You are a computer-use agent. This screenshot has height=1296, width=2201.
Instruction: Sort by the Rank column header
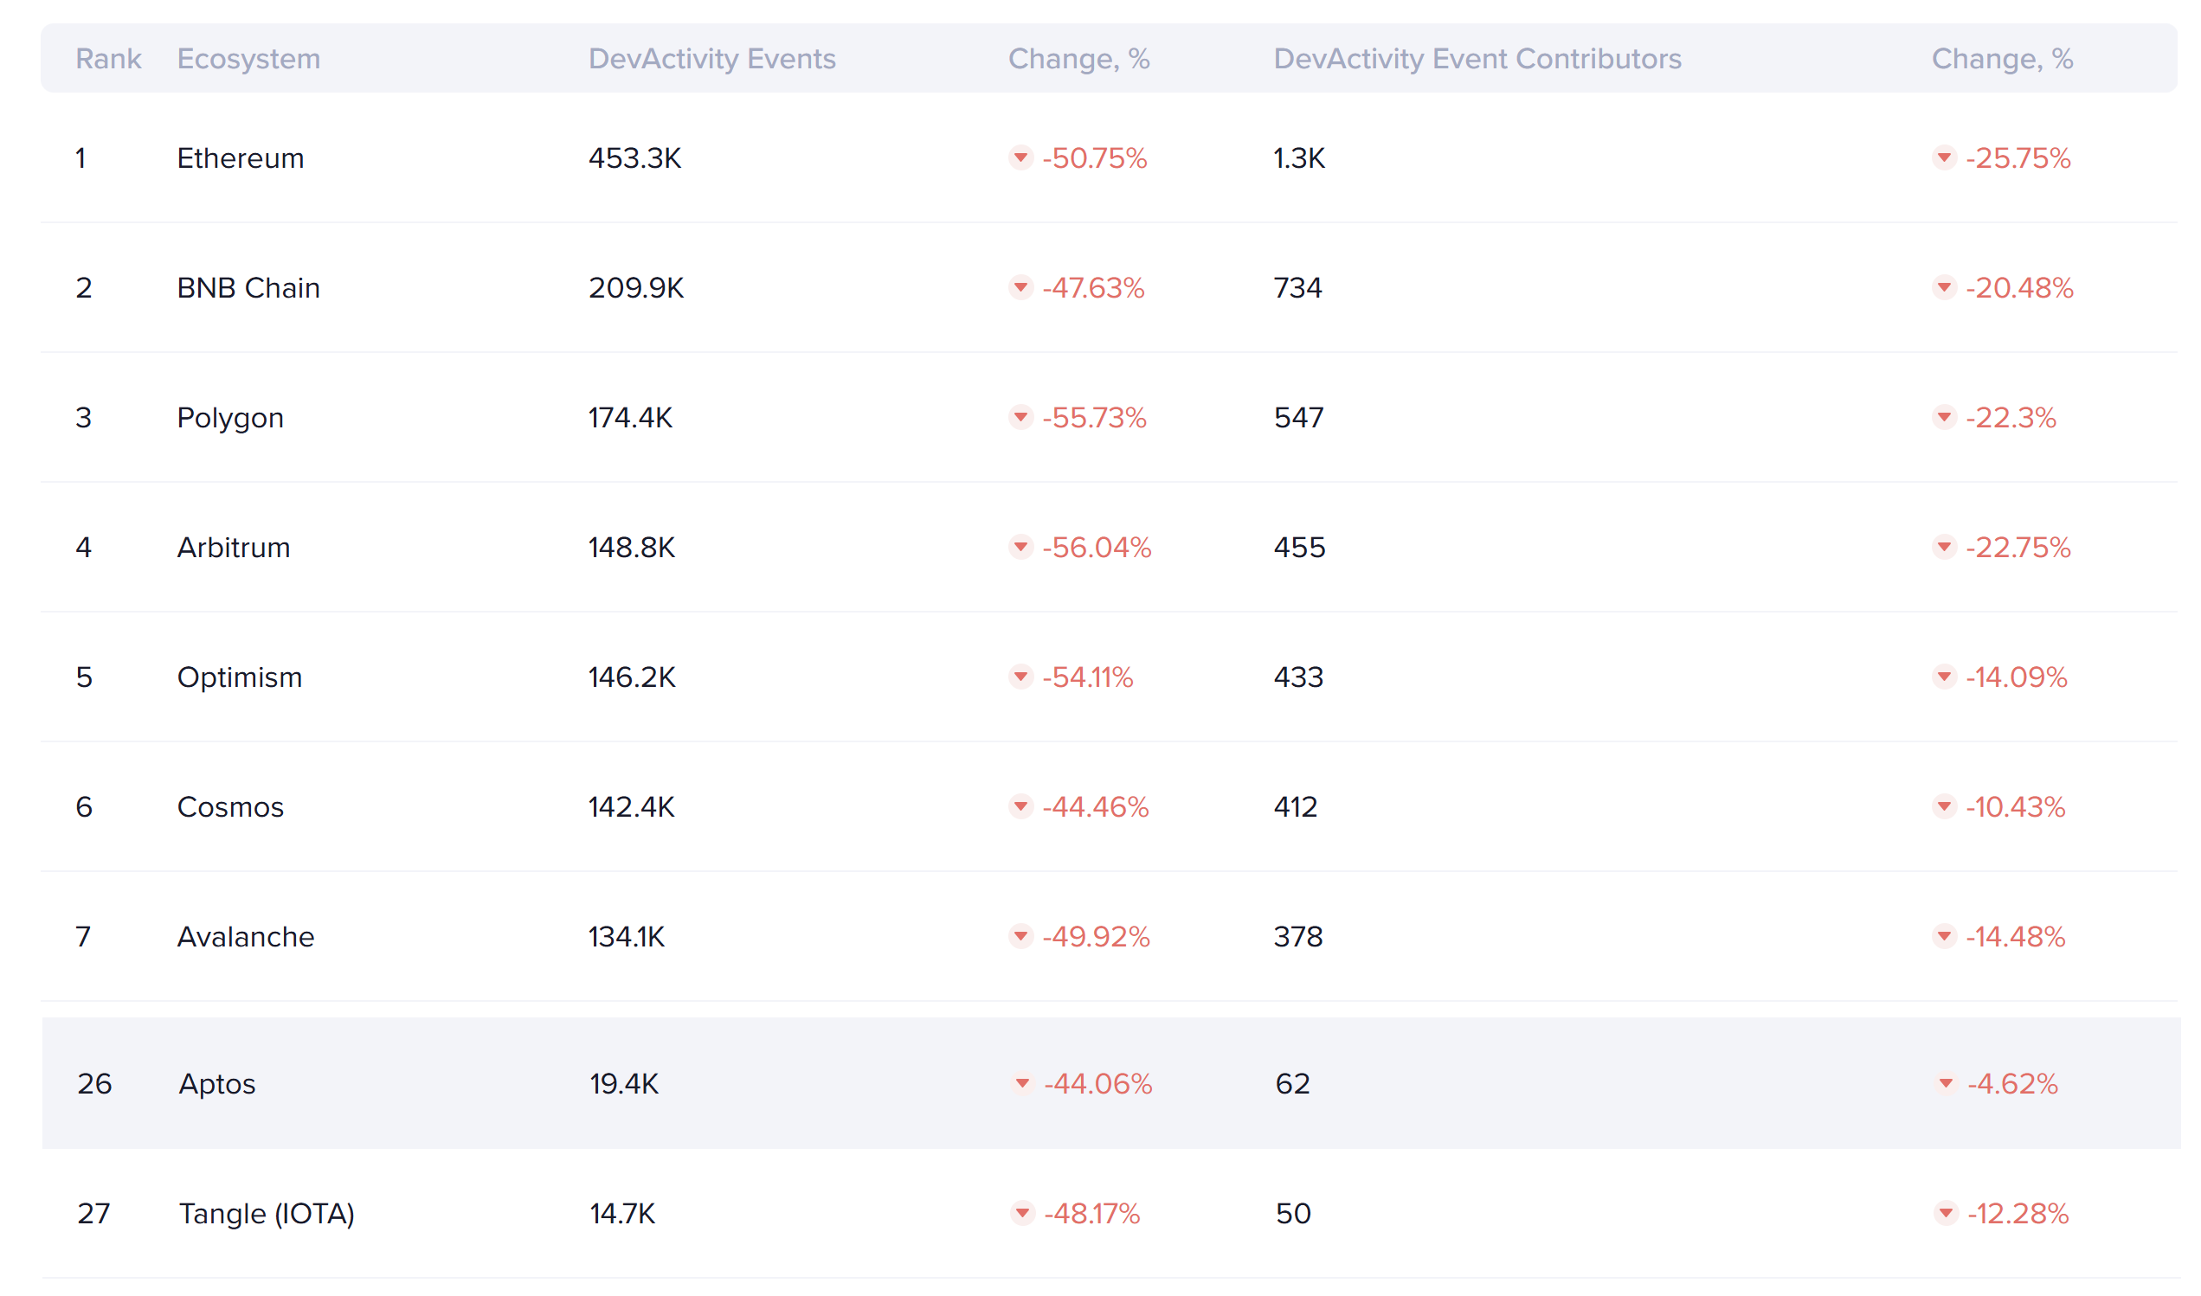tap(108, 59)
